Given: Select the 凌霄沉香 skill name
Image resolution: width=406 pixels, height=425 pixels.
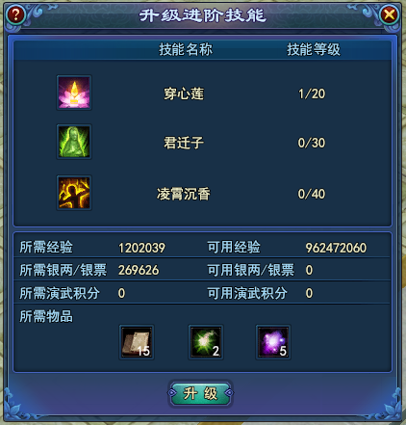Looking at the screenshot, I should (184, 194).
